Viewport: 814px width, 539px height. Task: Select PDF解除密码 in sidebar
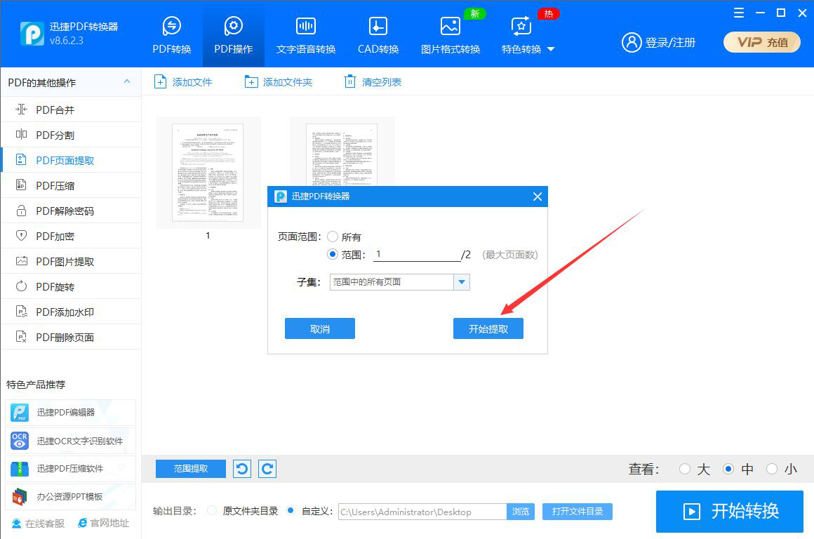tap(71, 211)
